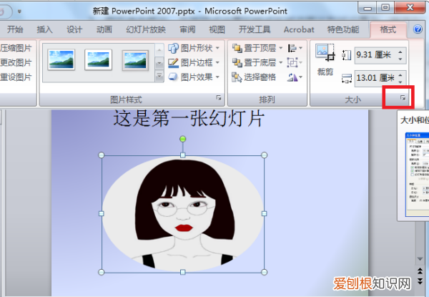Click the picture shape icon
This screenshot has width=429, height=297.
[173, 48]
